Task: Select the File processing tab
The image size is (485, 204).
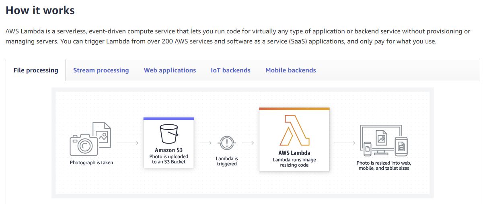Action: pyautogui.click(x=36, y=70)
